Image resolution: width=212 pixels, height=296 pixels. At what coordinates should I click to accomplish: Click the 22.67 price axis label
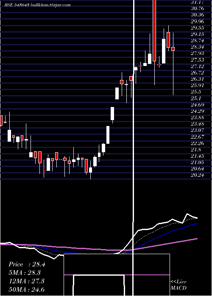pos(198,137)
